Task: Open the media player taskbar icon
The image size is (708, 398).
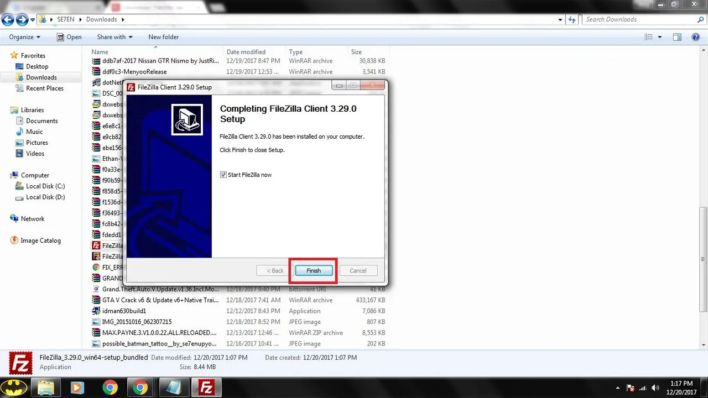Action: point(78,387)
